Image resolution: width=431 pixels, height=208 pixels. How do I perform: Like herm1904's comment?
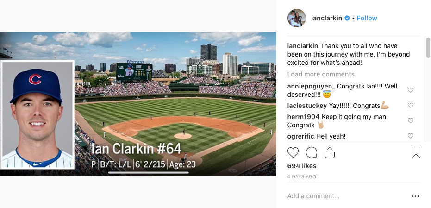(x=410, y=120)
